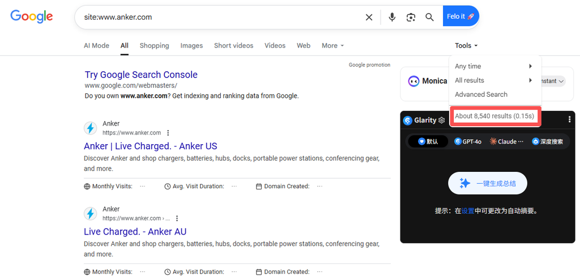Image resolution: width=580 pixels, height=277 pixels.
Task: Select 深度搜索 option in Glarity
Action: pos(548,141)
